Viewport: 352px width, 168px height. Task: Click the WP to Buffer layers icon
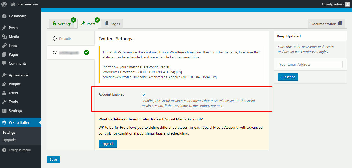4,122
